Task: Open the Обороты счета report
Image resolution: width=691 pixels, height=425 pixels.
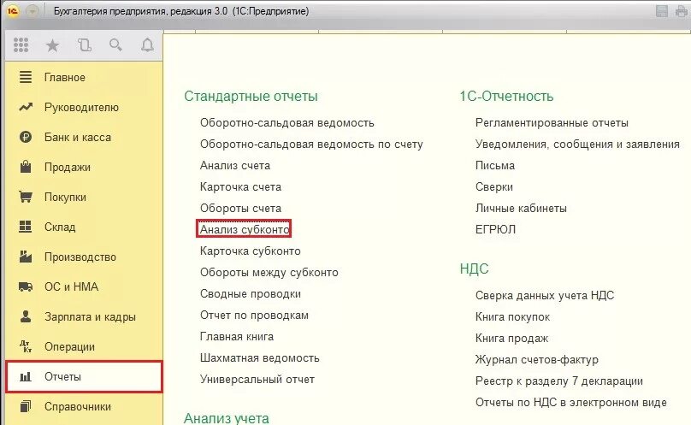Action: pyautogui.click(x=240, y=209)
